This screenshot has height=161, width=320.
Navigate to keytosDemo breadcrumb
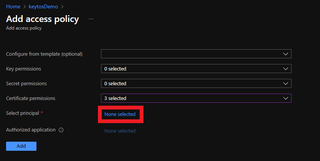[43, 6]
